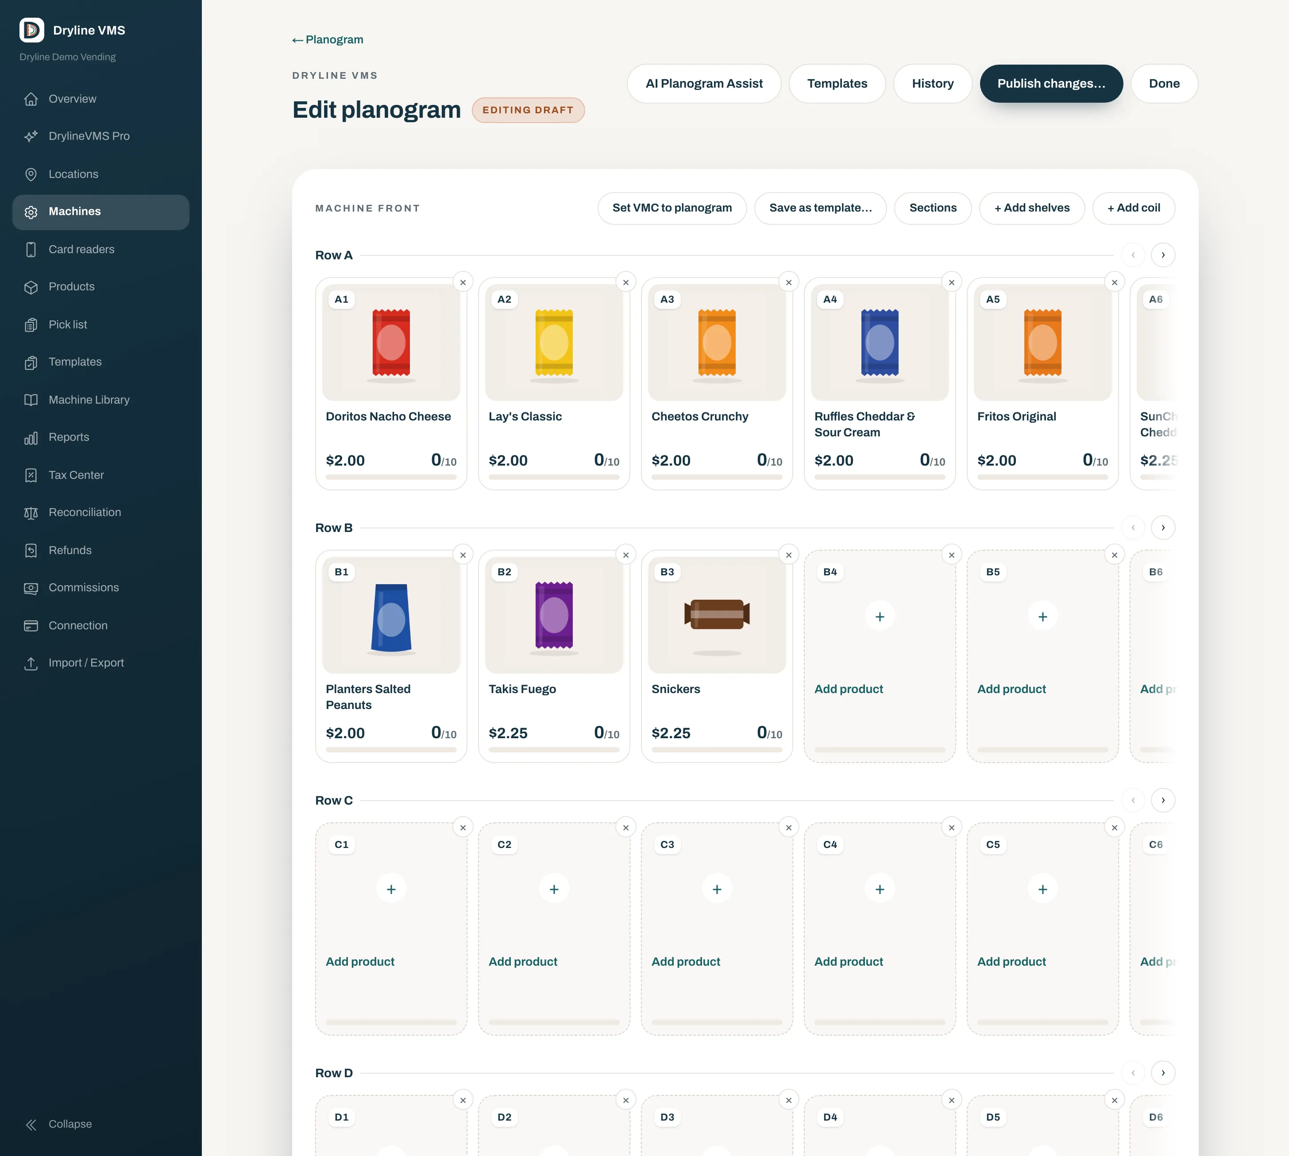Click the Machines gear icon

(x=31, y=212)
